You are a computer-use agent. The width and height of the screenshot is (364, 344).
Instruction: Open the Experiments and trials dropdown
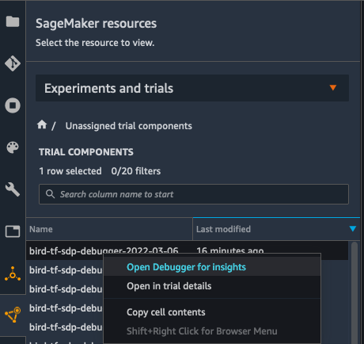pos(192,88)
